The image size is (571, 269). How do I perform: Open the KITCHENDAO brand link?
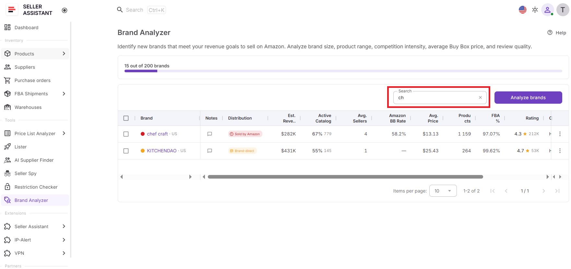162,151
